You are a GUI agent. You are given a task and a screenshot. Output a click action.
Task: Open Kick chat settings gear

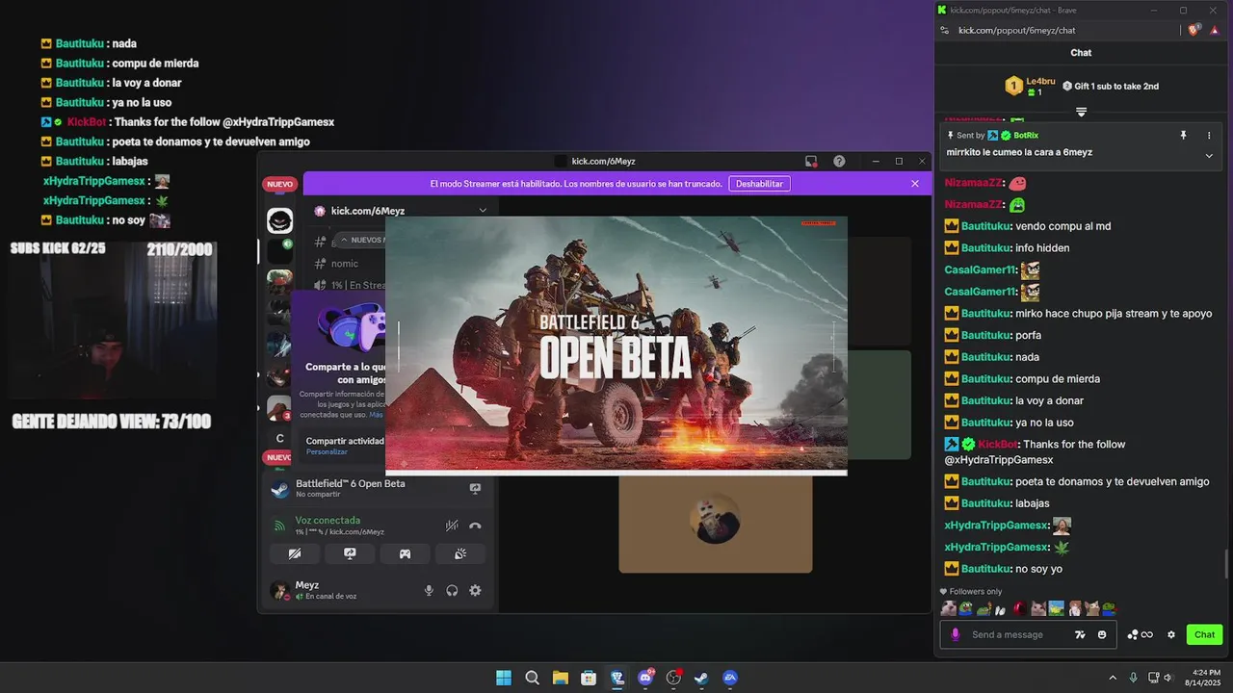(1171, 634)
